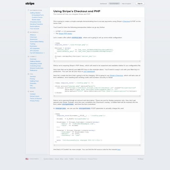Click the United States flag icon in the footer
Viewport: 170px width, 170px height.
pyautogui.click(x=27, y=159)
